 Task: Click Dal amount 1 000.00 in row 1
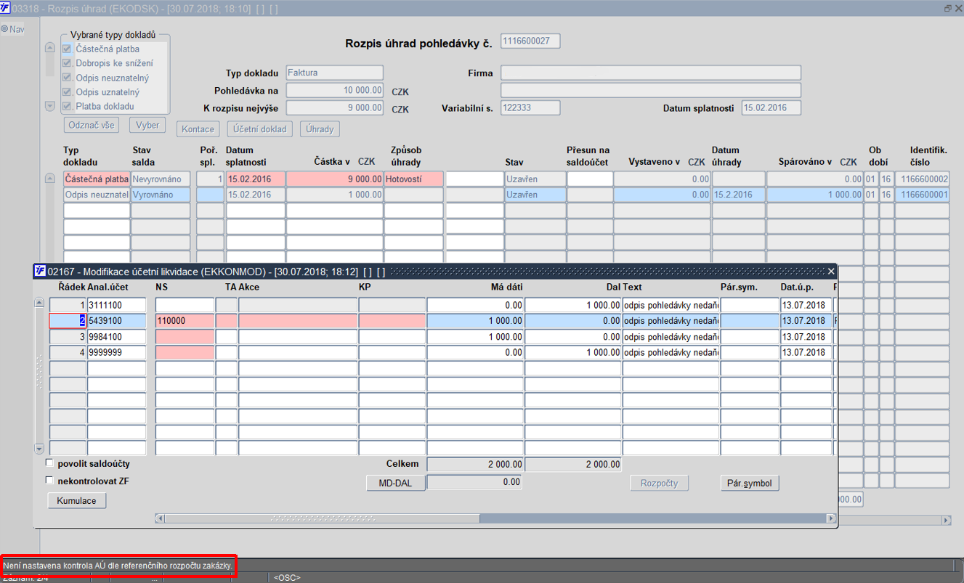573,305
